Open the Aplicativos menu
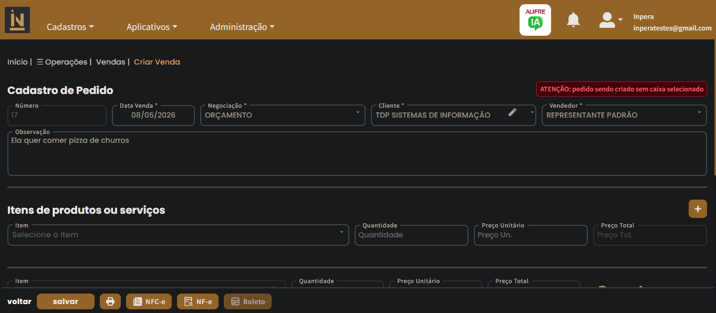 click(152, 27)
